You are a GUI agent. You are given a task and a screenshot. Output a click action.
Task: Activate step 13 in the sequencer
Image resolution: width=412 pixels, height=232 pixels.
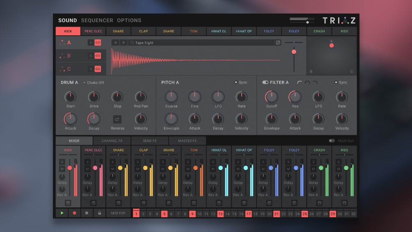(220, 214)
